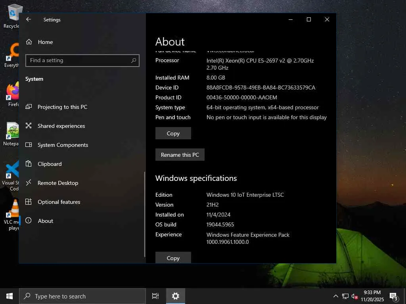Click the System Components icon
Viewport: 406px width, 304px height.
[29, 145]
